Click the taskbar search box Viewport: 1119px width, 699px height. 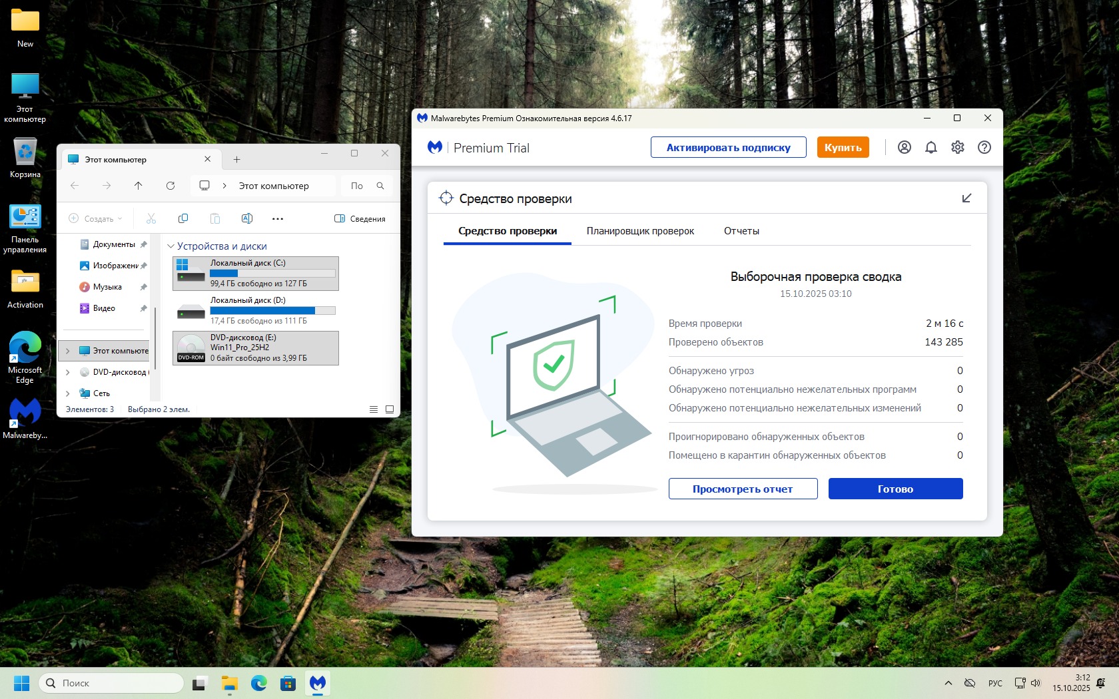(x=111, y=683)
